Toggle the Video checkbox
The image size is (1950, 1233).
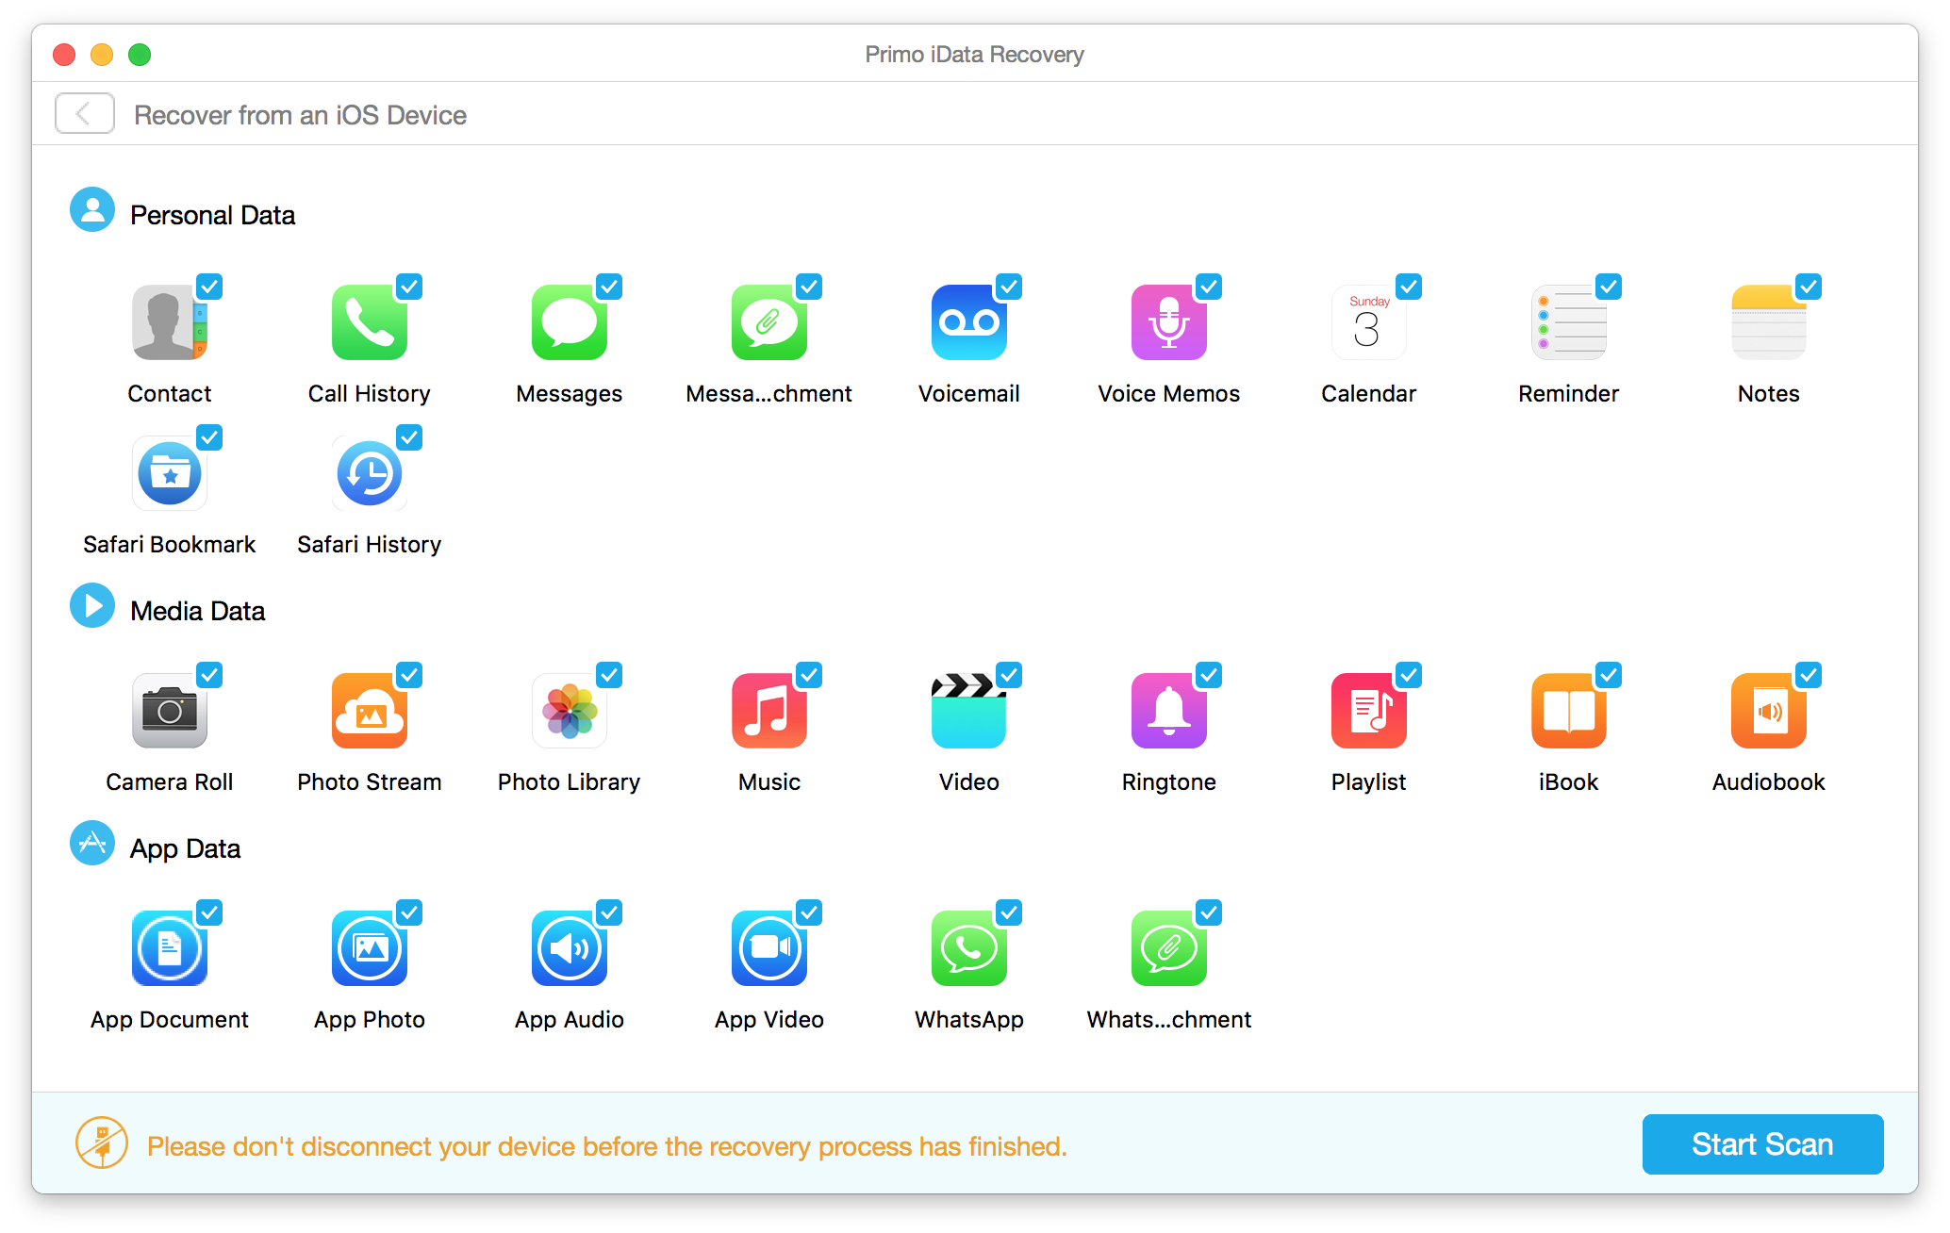pyautogui.click(x=1009, y=675)
